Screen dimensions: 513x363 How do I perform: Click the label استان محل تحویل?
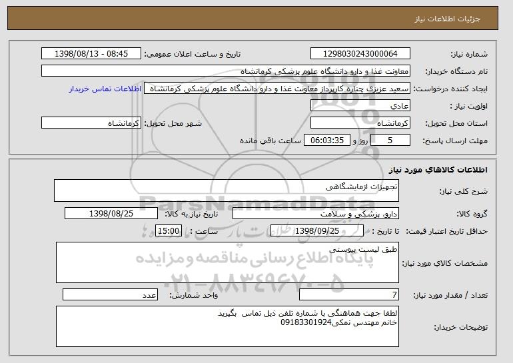pos(456,124)
